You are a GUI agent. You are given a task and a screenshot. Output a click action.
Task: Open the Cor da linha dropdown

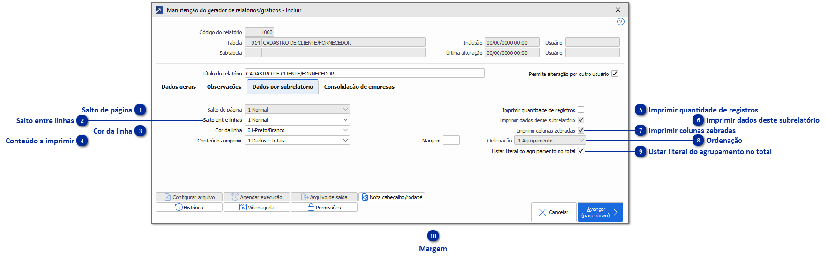coord(297,130)
